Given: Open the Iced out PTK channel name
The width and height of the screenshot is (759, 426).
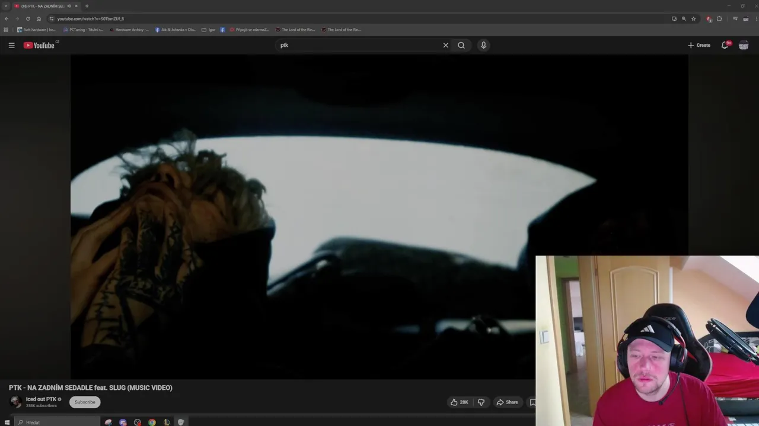Looking at the screenshot, I should click(41, 399).
